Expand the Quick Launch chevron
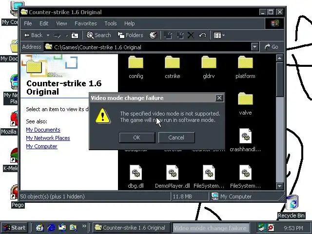This screenshot has height=234, width=312. [x=84, y=226]
